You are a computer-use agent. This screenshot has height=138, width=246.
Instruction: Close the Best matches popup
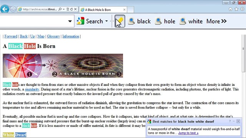tap(238, 121)
